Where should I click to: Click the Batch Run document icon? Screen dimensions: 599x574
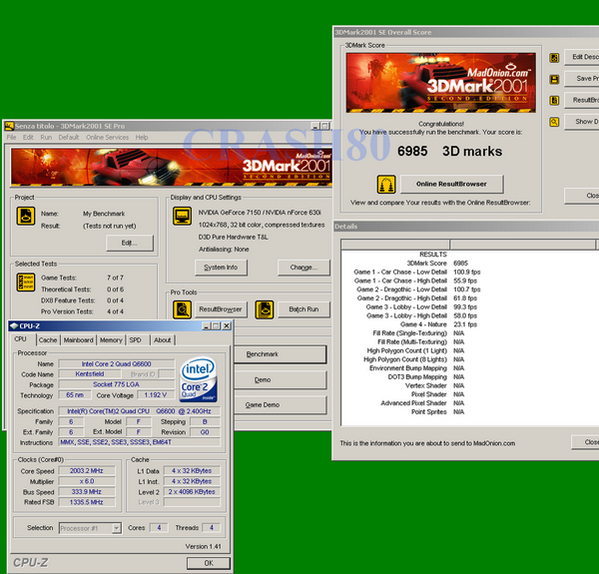point(265,309)
